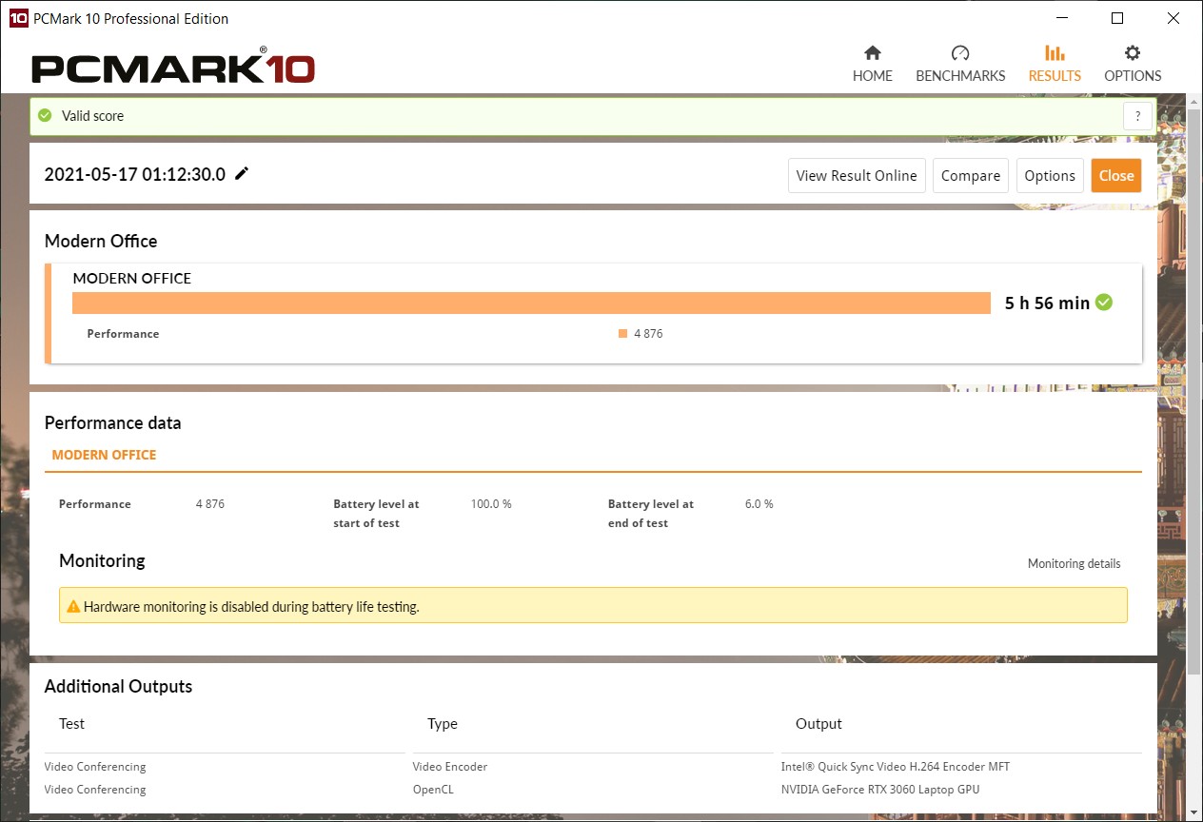
Task: Maximize the PCMark 10 window
Action: [1117, 18]
